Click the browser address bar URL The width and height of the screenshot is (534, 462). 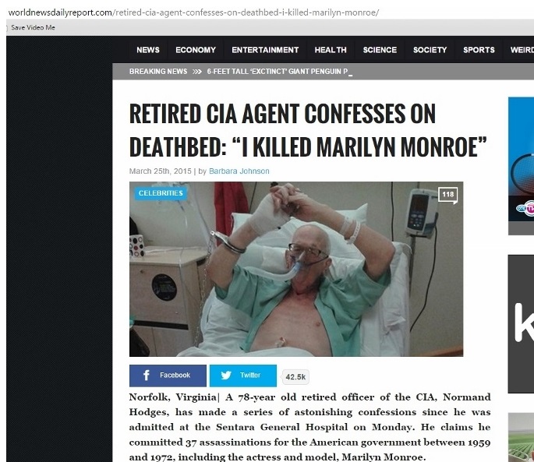tap(193, 12)
